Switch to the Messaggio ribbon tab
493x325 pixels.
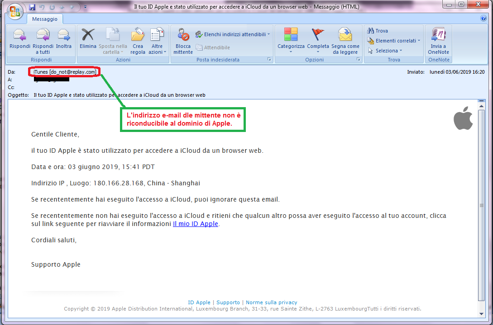[45, 19]
